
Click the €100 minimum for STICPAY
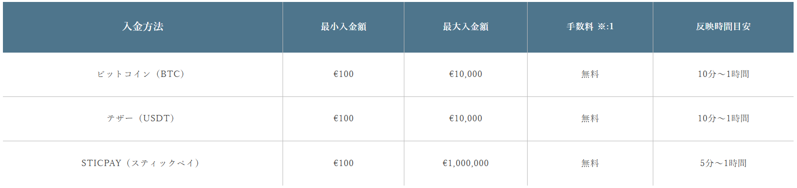[343, 163]
